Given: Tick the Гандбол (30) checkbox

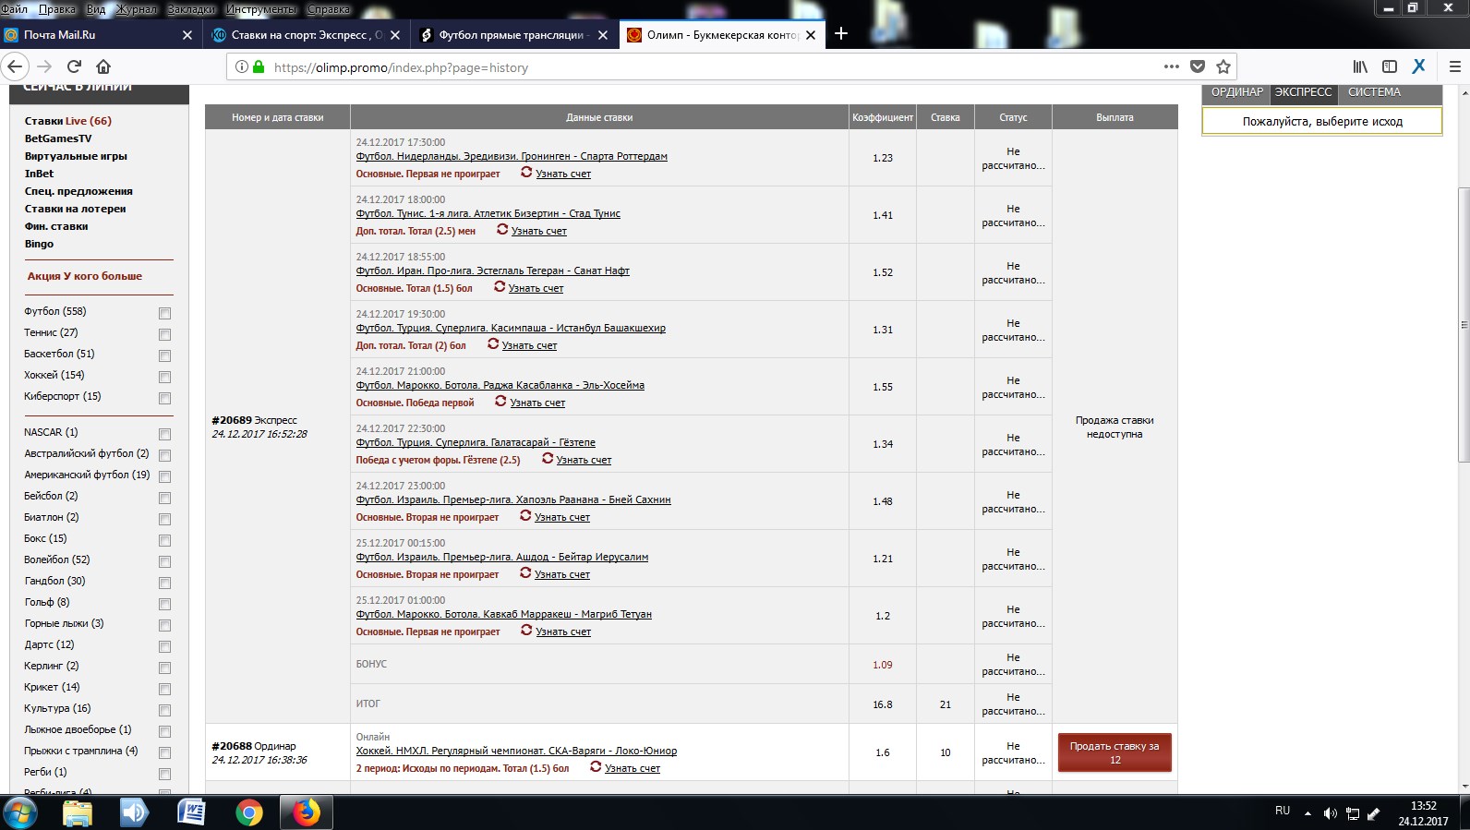Looking at the screenshot, I should 164,583.
